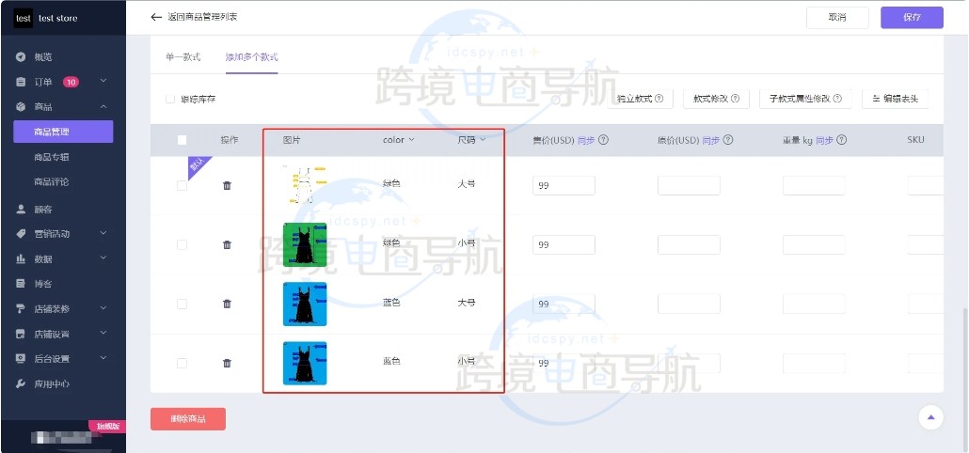This screenshot has width=969, height=453.
Task: Expand the 营销活动 menu chevron
Action: coord(103,233)
